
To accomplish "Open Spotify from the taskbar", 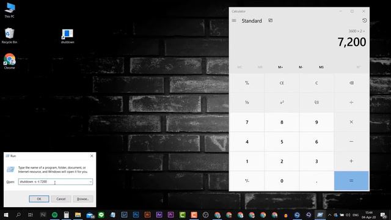I will point(54,215).
